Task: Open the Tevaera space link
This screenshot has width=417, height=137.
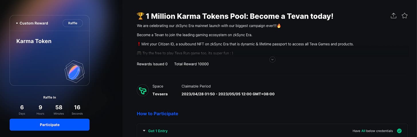Action: tap(160, 94)
